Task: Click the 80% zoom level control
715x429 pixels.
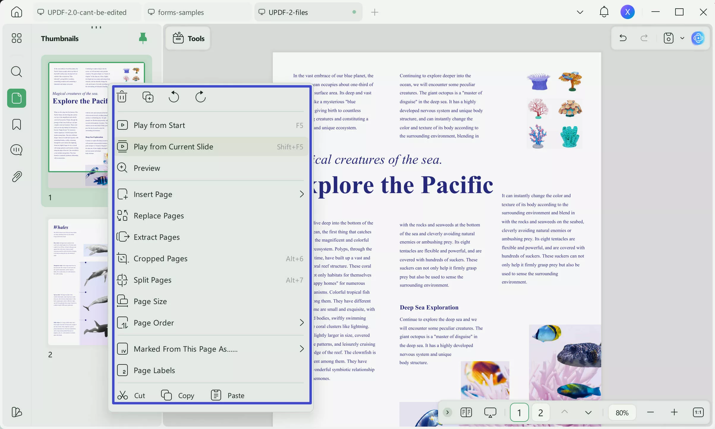Action: [x=622, y=412]
